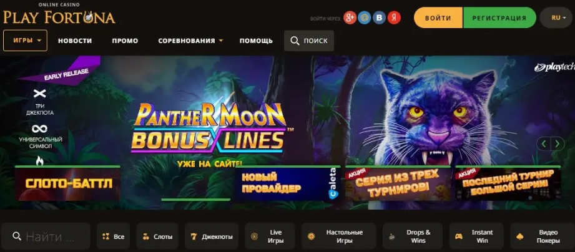Select the Слоты game category
575x252 pixels.
click(x=157, y=236)
